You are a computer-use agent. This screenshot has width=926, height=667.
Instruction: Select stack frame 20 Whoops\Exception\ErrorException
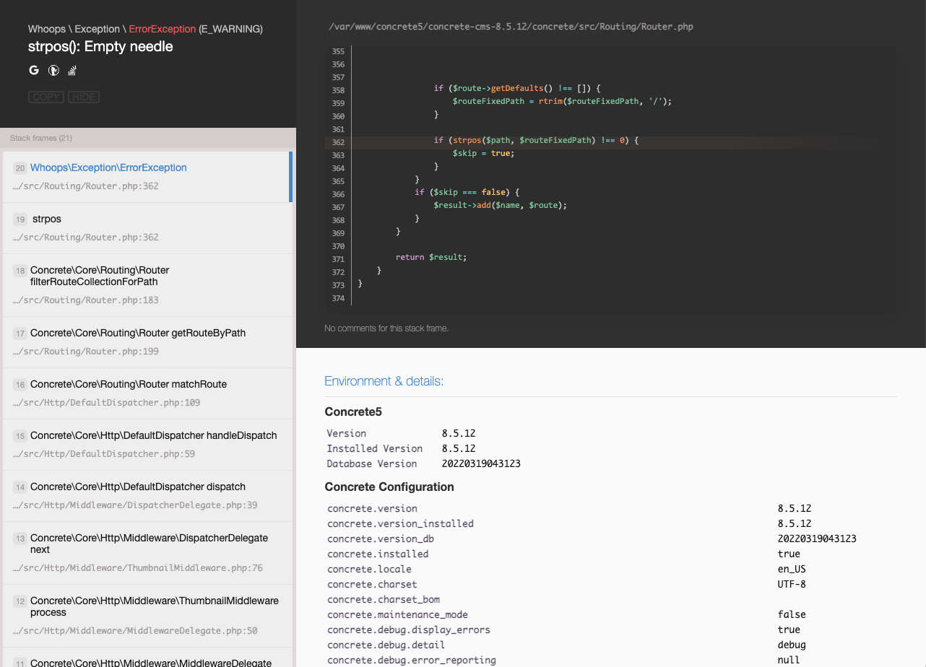(147, 176)
